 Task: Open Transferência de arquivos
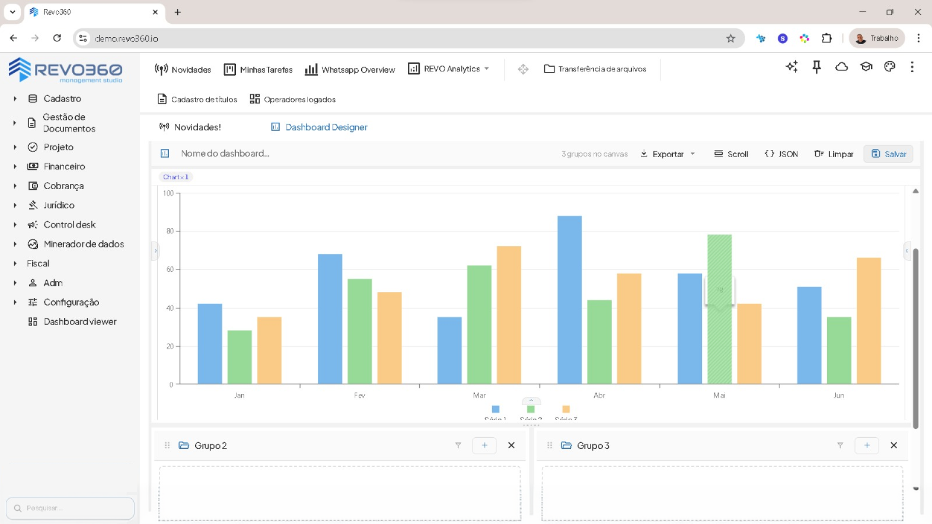[x=595, y=69]
